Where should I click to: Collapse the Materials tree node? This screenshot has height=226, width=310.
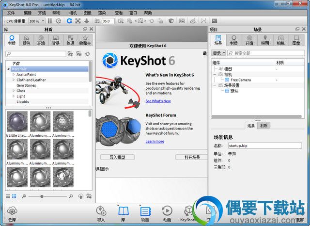point(9,69)
